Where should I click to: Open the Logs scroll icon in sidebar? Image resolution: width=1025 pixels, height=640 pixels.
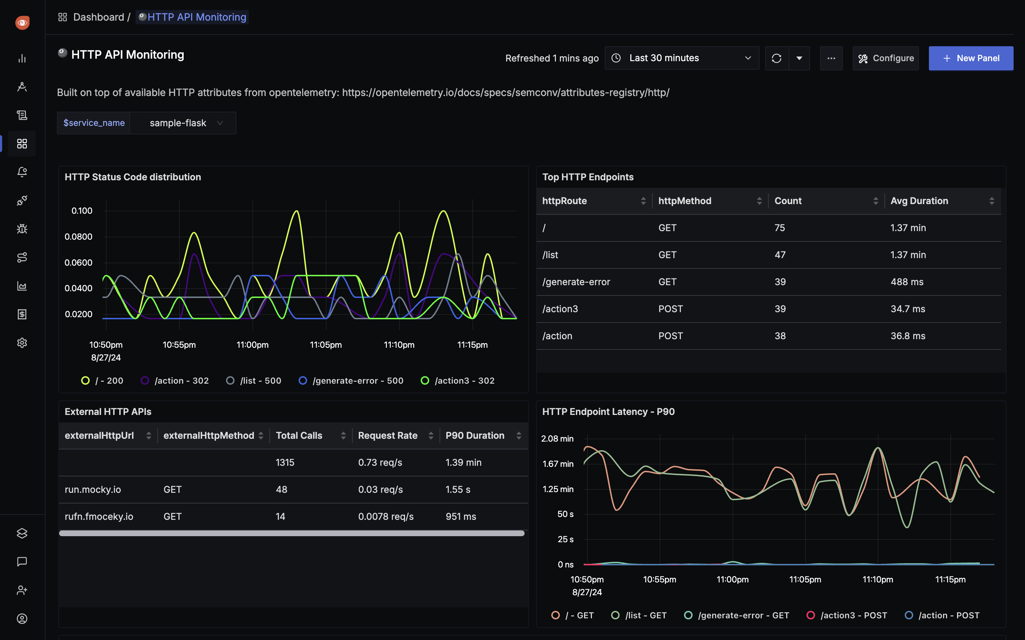coord(22,115)
